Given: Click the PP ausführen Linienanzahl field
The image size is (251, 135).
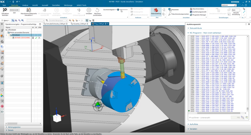Looking at the screenshot, I should 236,117.
